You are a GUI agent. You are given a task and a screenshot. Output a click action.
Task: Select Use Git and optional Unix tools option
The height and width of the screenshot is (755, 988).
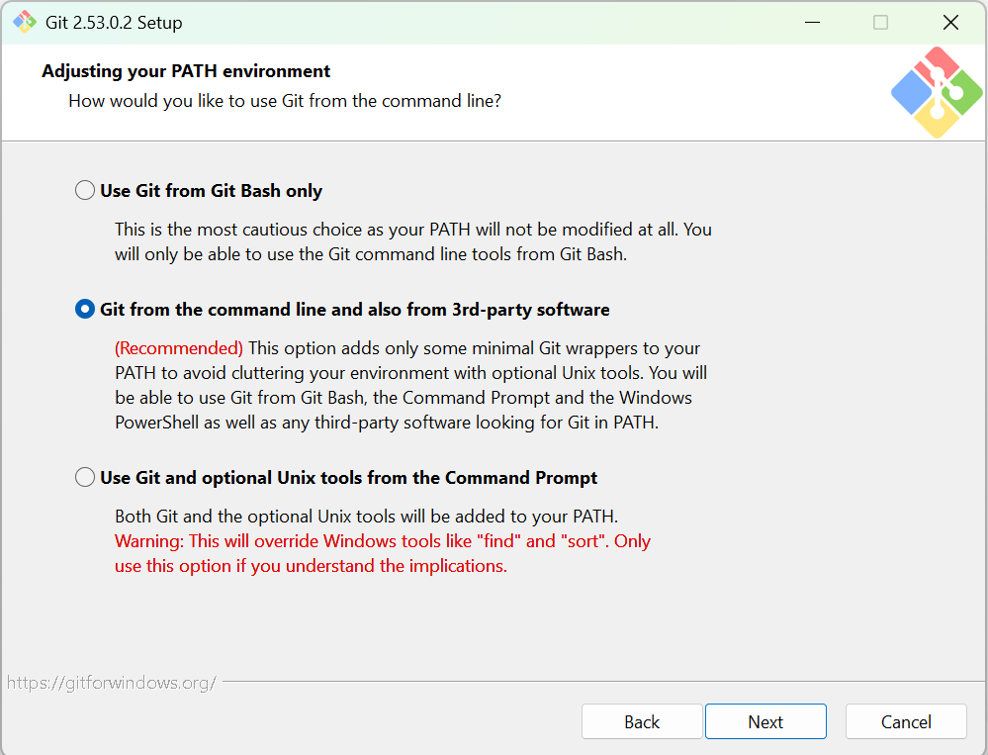[86, 478]
